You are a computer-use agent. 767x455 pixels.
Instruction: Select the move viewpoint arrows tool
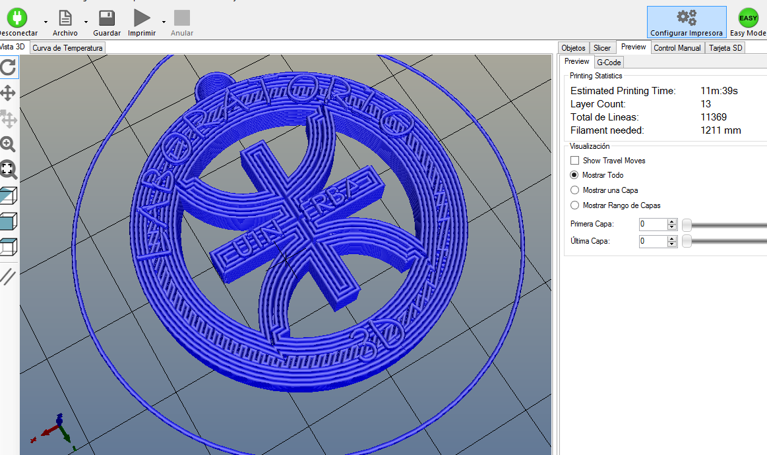point(8,93)
